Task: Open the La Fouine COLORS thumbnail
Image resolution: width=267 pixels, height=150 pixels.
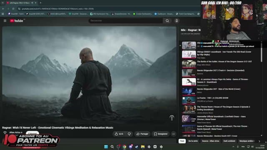Action: point(189,100)
